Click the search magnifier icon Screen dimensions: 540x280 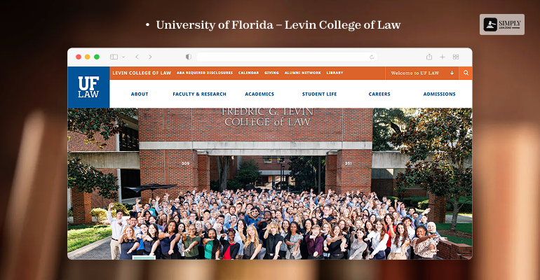(466, 73)
